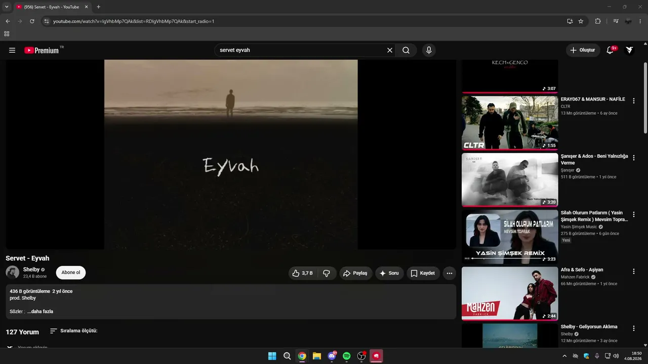Like the video with thumbs up
This screenshot has width=648, height=364.
(x=303, y=273)
